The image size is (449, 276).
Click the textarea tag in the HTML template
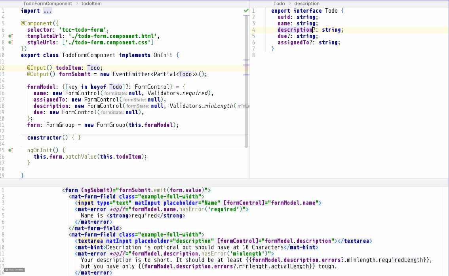90,241
